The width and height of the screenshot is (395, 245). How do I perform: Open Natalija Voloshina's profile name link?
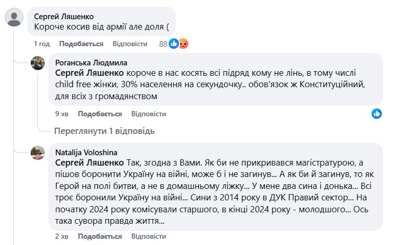(x=86, y=153)
